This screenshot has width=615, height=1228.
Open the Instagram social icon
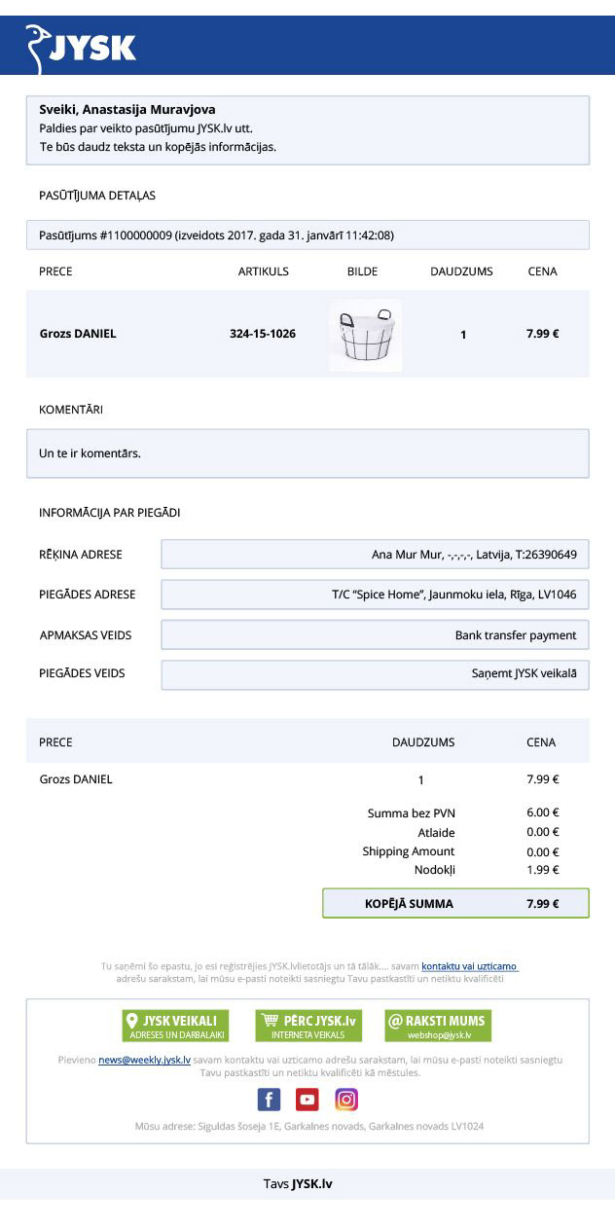pyautogui.click(x=346, y=1100)
